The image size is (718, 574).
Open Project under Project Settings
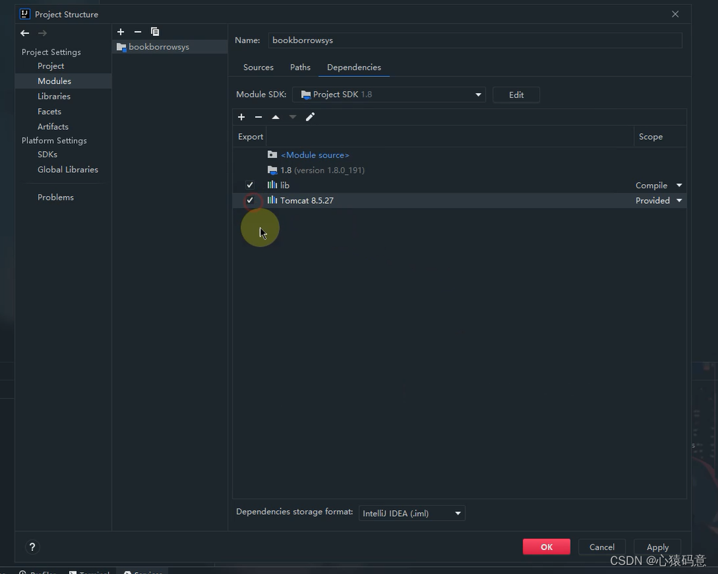click(51, 66)
